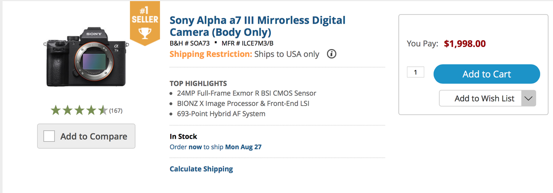This screenshot has width=553, height=193.
Task: Tick the Add to Compare checkbox
Action: pos(49,137)
